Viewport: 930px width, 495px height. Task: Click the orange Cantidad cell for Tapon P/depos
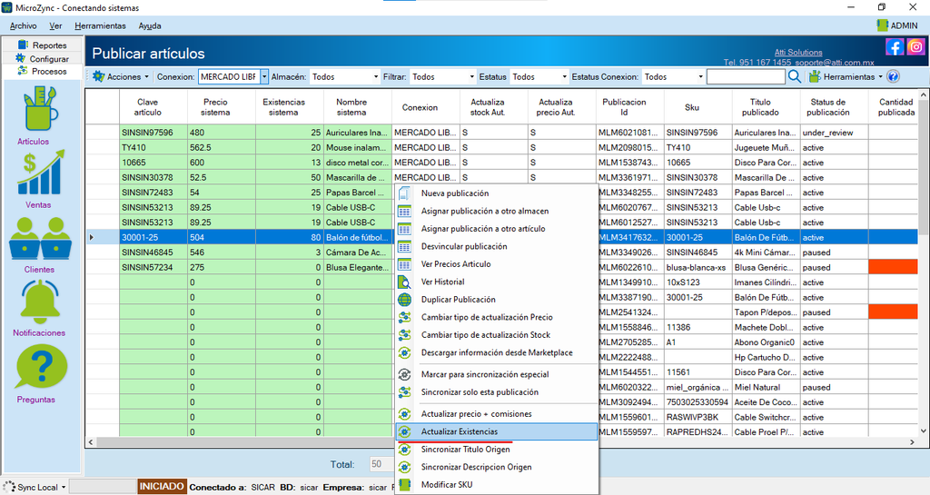click(894, 312)
